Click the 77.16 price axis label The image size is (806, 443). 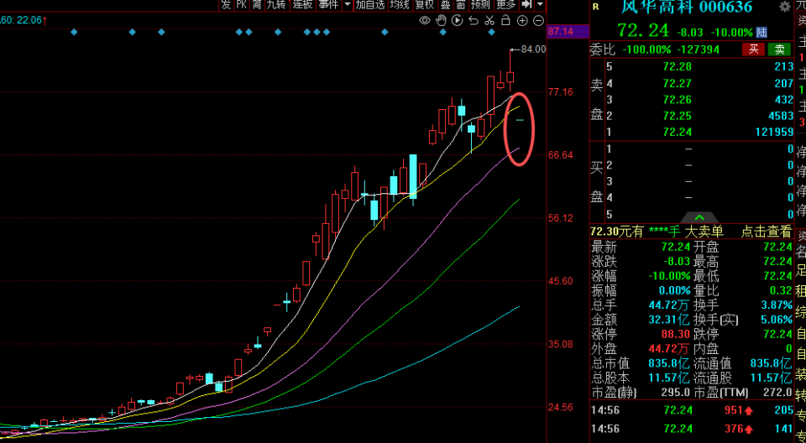[561, 92]
